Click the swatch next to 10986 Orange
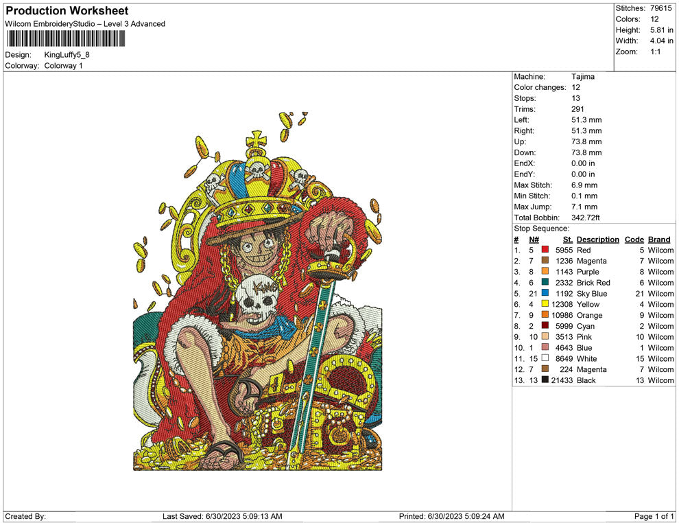This screenshot has width=679, height=523. click(545, 314)
